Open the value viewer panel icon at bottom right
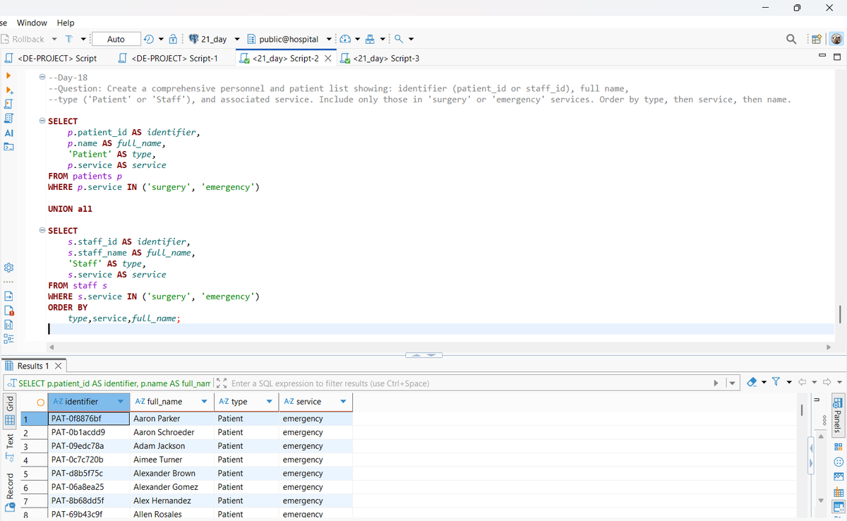The height and width of the screenshot is (521, 847). point(839,508)
